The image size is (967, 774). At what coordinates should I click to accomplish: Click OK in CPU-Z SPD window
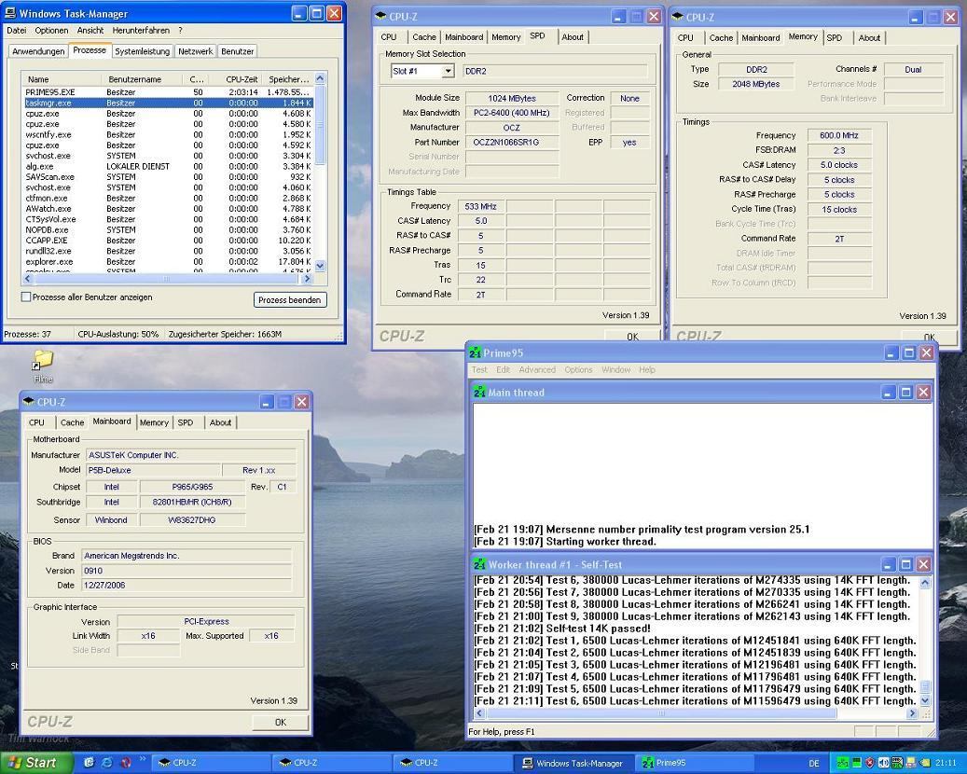632,336
